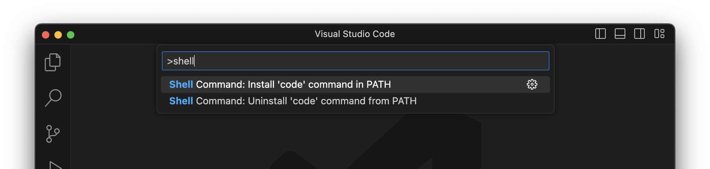710x169 pixels.
Task: Open the Run and Debug view
Action: [55, 165]
